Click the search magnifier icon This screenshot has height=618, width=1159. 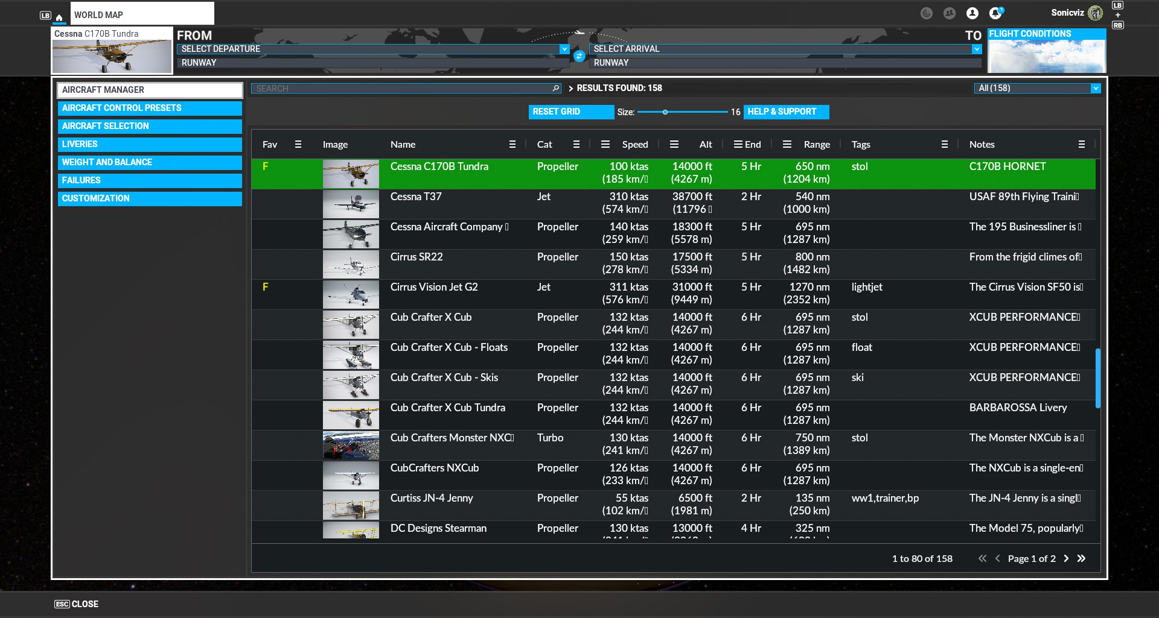[x=556, y=89]
